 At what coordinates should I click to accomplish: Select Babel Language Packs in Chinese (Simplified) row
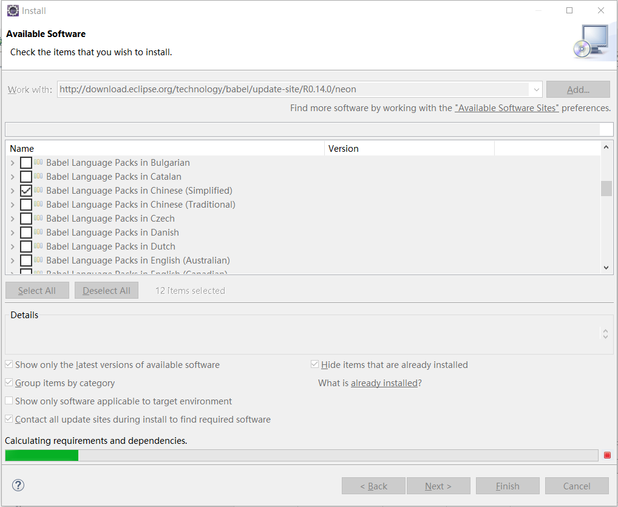coord(139,191)
